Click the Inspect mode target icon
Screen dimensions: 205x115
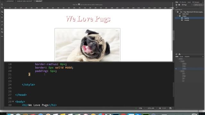[2, 17]
